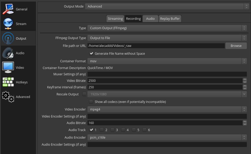The width and height of the screenshot is (251, 154).
Task: Switch to the Streaming tab
Action: (x=115, y=19)
